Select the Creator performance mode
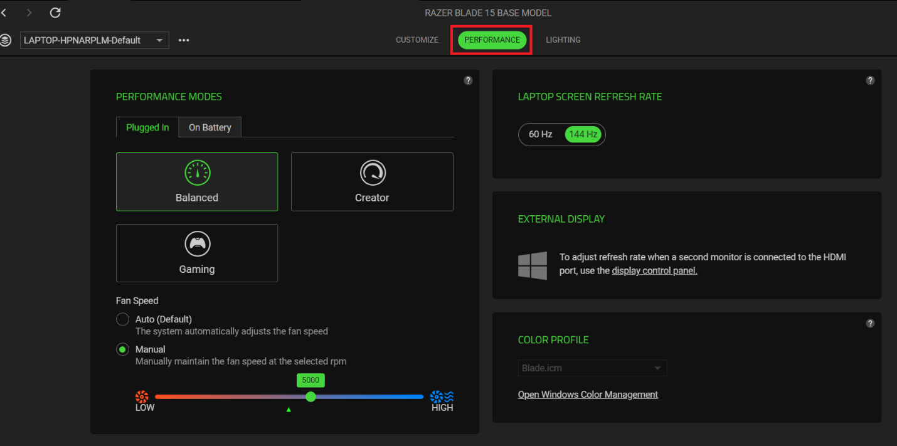Screen dimensions: 897x446 point(371,182)
